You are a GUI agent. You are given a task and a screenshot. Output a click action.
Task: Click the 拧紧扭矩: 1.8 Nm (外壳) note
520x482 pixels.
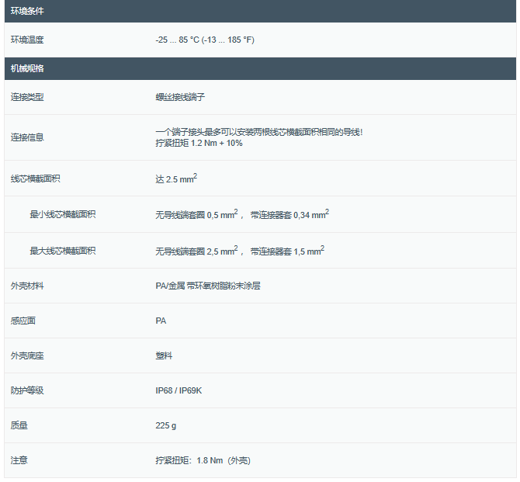click(203, 460)
